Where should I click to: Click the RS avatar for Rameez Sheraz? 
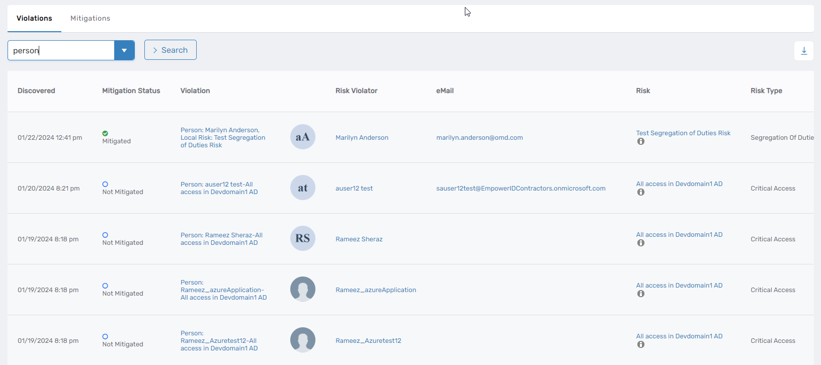point(302,238)
